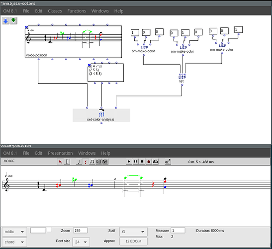Click the speaker audio settings icon
Screen dimensions: 272x249
pos(168,161)
